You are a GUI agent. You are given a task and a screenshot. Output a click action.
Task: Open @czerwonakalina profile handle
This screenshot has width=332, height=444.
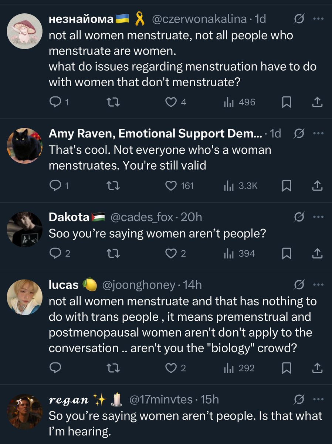(200, 19)
